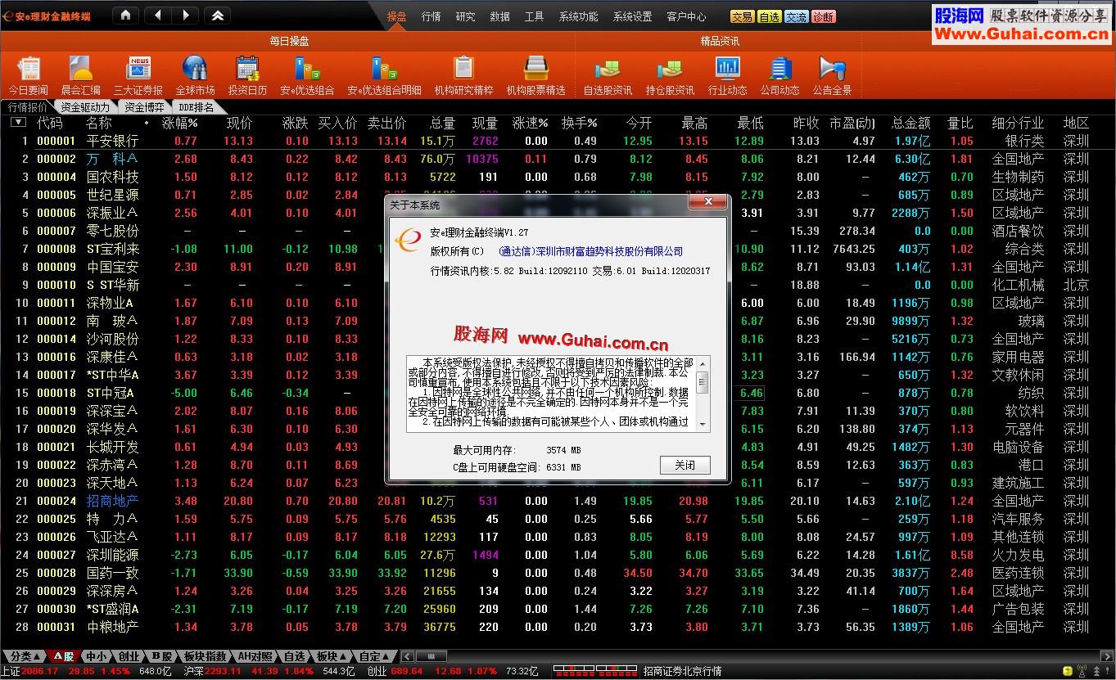Open the 晨会汇编 morning briefing icon
Screen dimensions: 1116x680
81,75
